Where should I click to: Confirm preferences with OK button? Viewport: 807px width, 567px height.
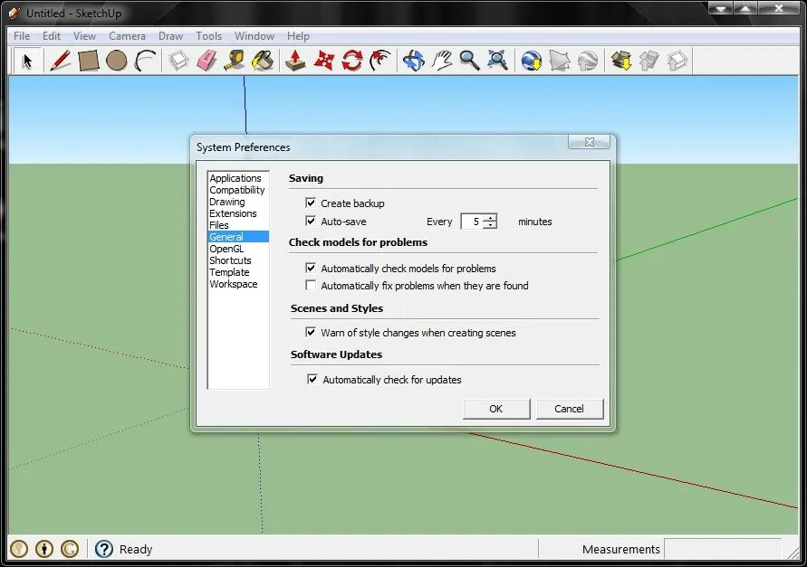[x=496, y=409]
